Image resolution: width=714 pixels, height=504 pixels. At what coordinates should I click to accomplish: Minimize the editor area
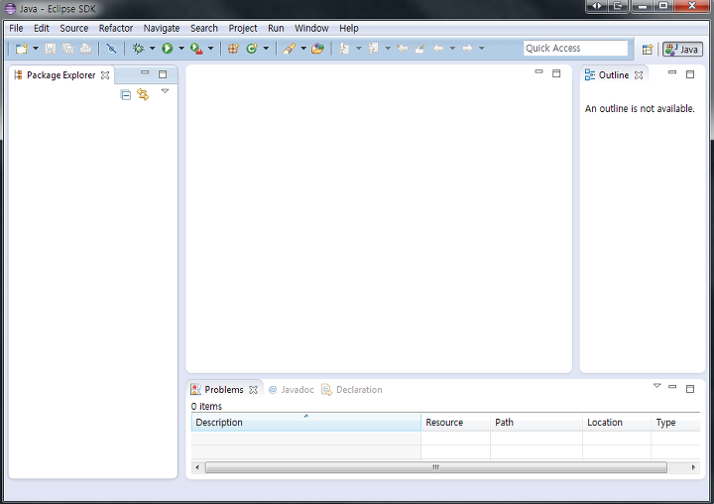pos(538,71)
